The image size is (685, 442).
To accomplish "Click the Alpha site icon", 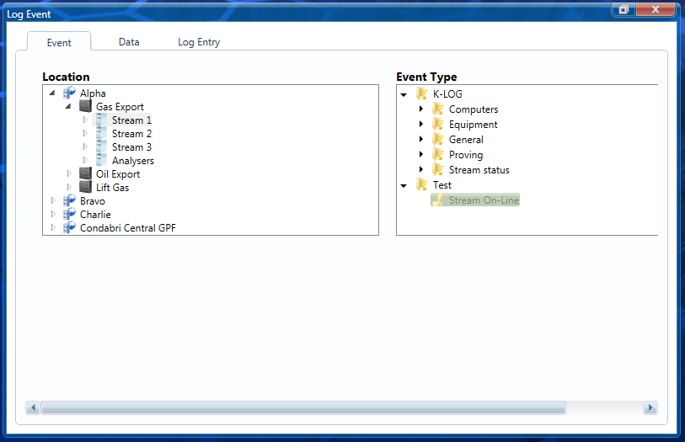I will pyautogui.click(x=69, y=93).
